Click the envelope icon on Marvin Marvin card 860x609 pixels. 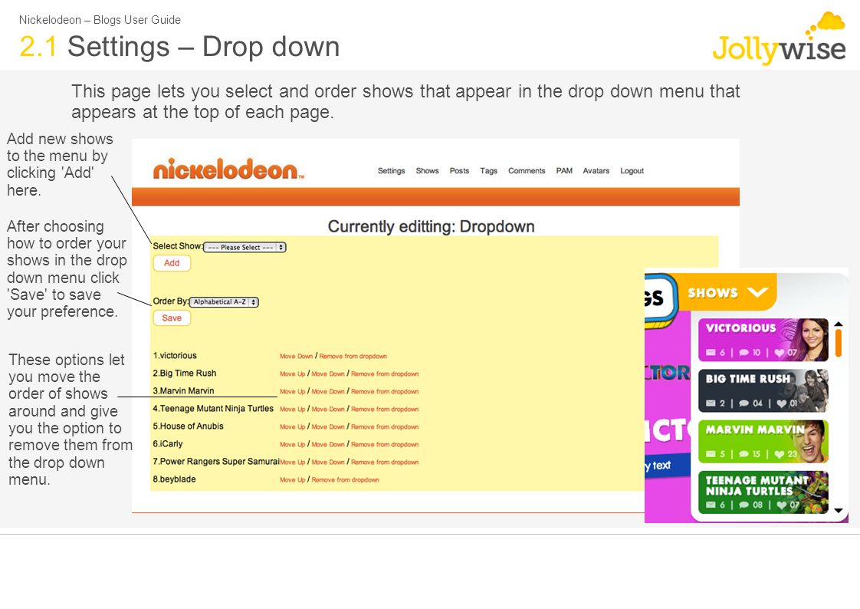pyautogui.click(x=711, y=454)
